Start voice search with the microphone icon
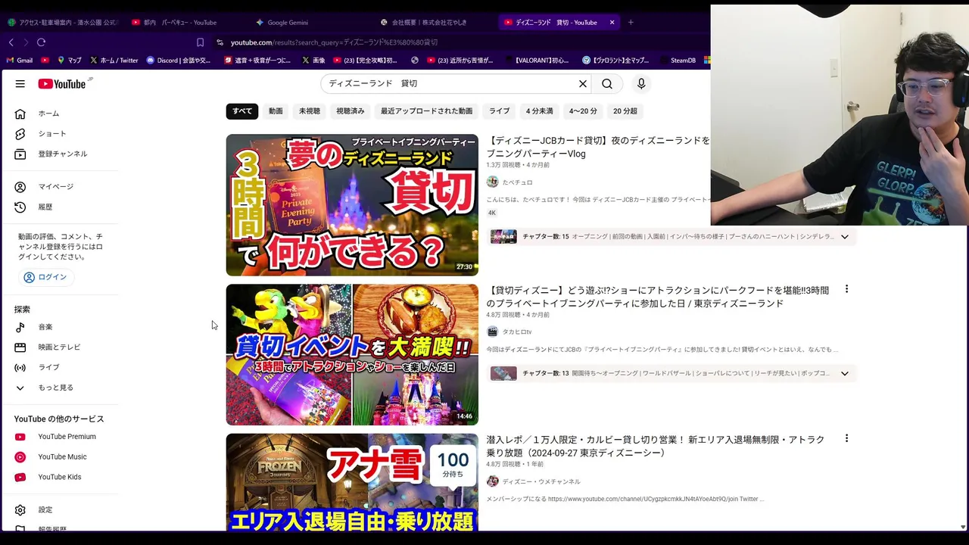This screenshot has height=545, width=969. click(x=641, y=84)
